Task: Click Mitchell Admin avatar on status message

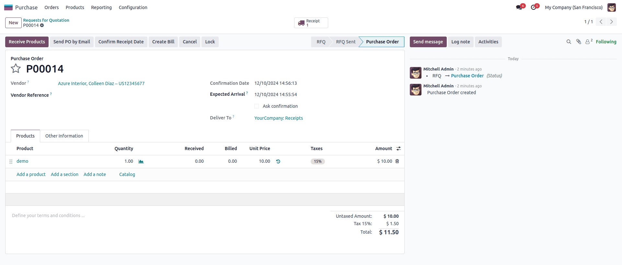Action: coord(416,73)
